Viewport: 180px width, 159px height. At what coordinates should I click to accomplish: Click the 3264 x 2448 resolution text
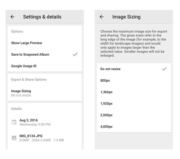click(41, 140)
